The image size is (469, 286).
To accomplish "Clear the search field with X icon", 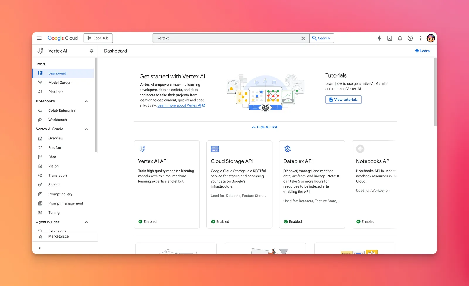I will [x=303, y=38].
